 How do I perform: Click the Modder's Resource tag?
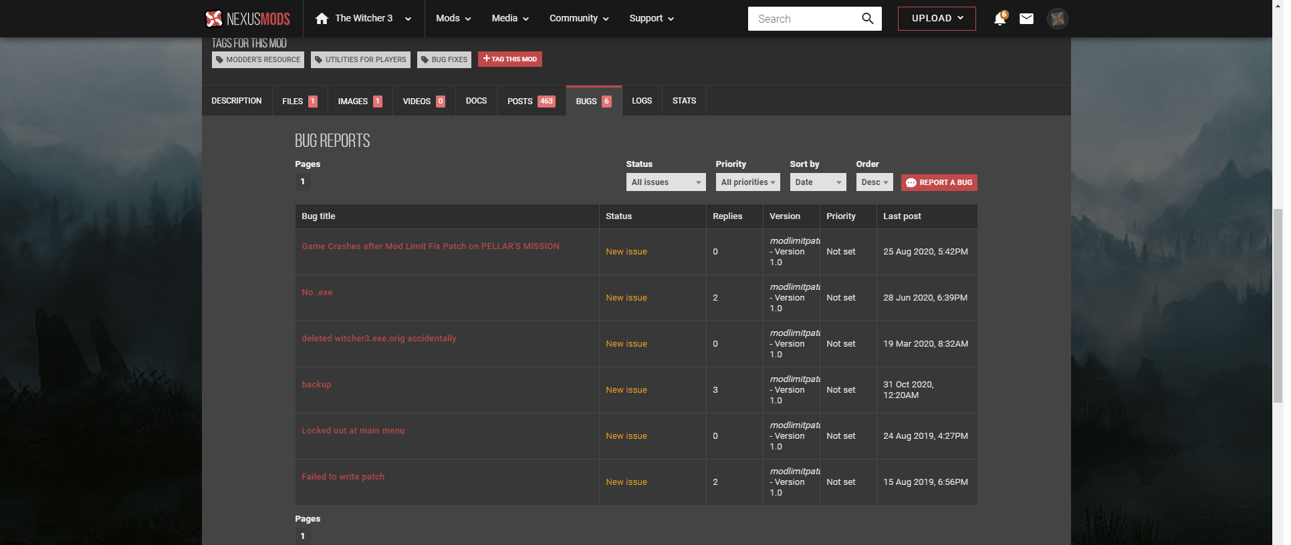[258, 59]
